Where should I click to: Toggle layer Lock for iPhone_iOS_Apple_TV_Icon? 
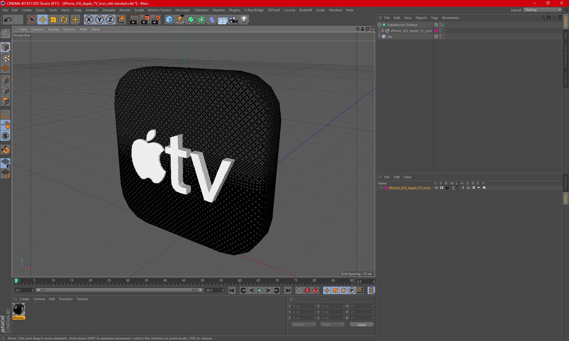pyautogui.click(x=457, y=188)
